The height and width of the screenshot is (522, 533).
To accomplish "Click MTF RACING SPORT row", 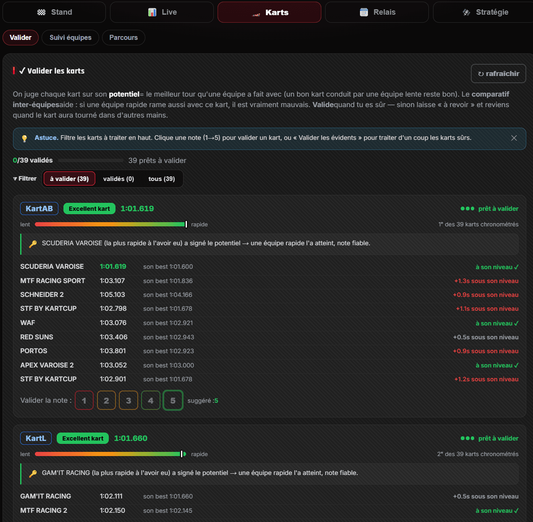I will [269, 281].
